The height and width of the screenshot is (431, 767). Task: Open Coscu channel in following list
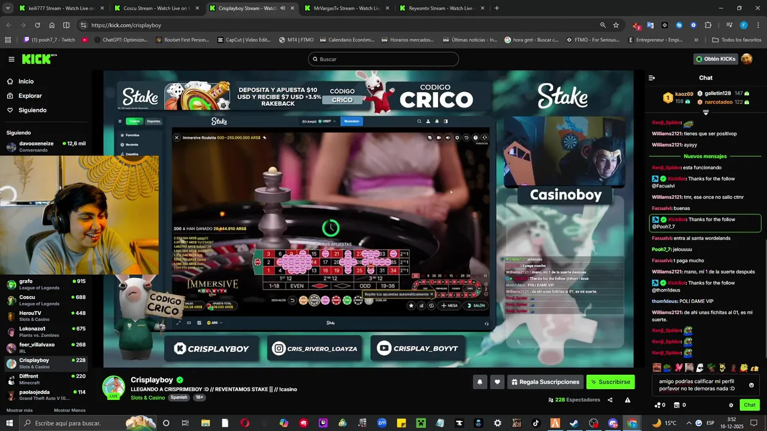click(x=46, y=300)
